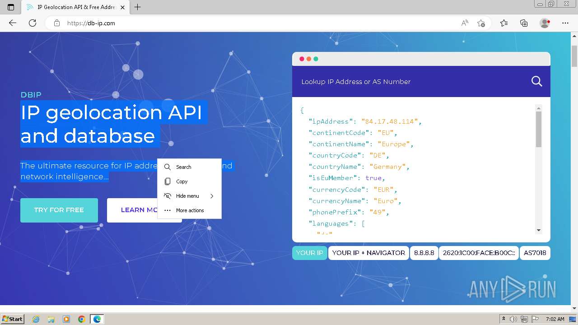
Task: Open the media player taskbar icon
Action: (x=66, y=319)
